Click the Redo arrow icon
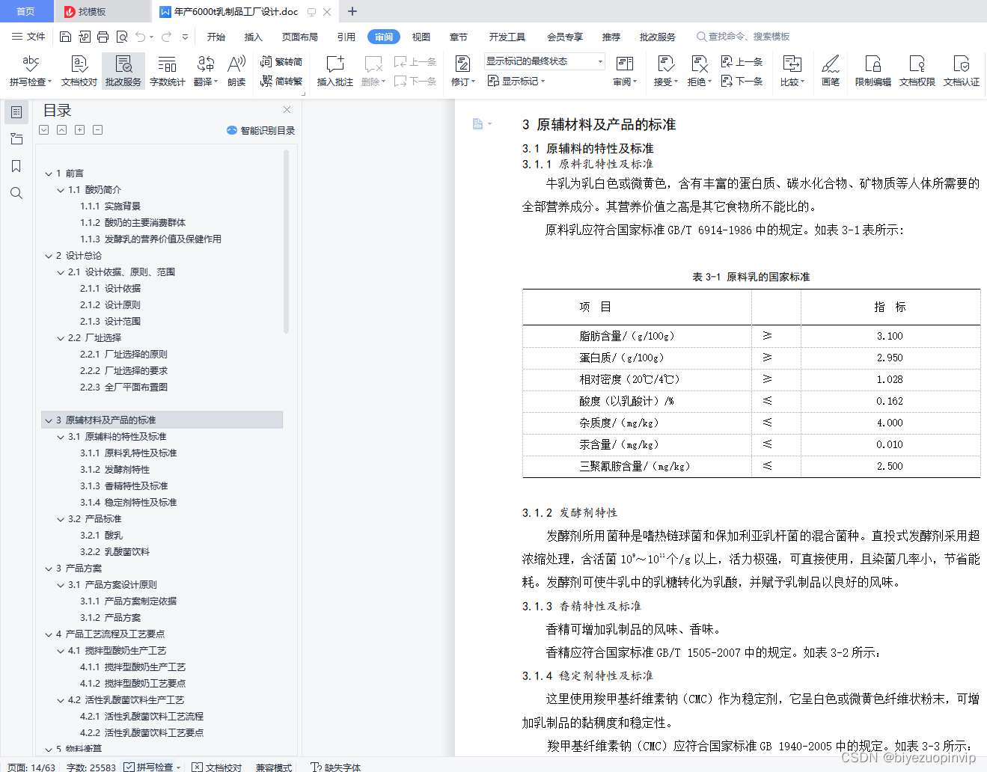This screenshot has height=772, width=987. (166, 37)
